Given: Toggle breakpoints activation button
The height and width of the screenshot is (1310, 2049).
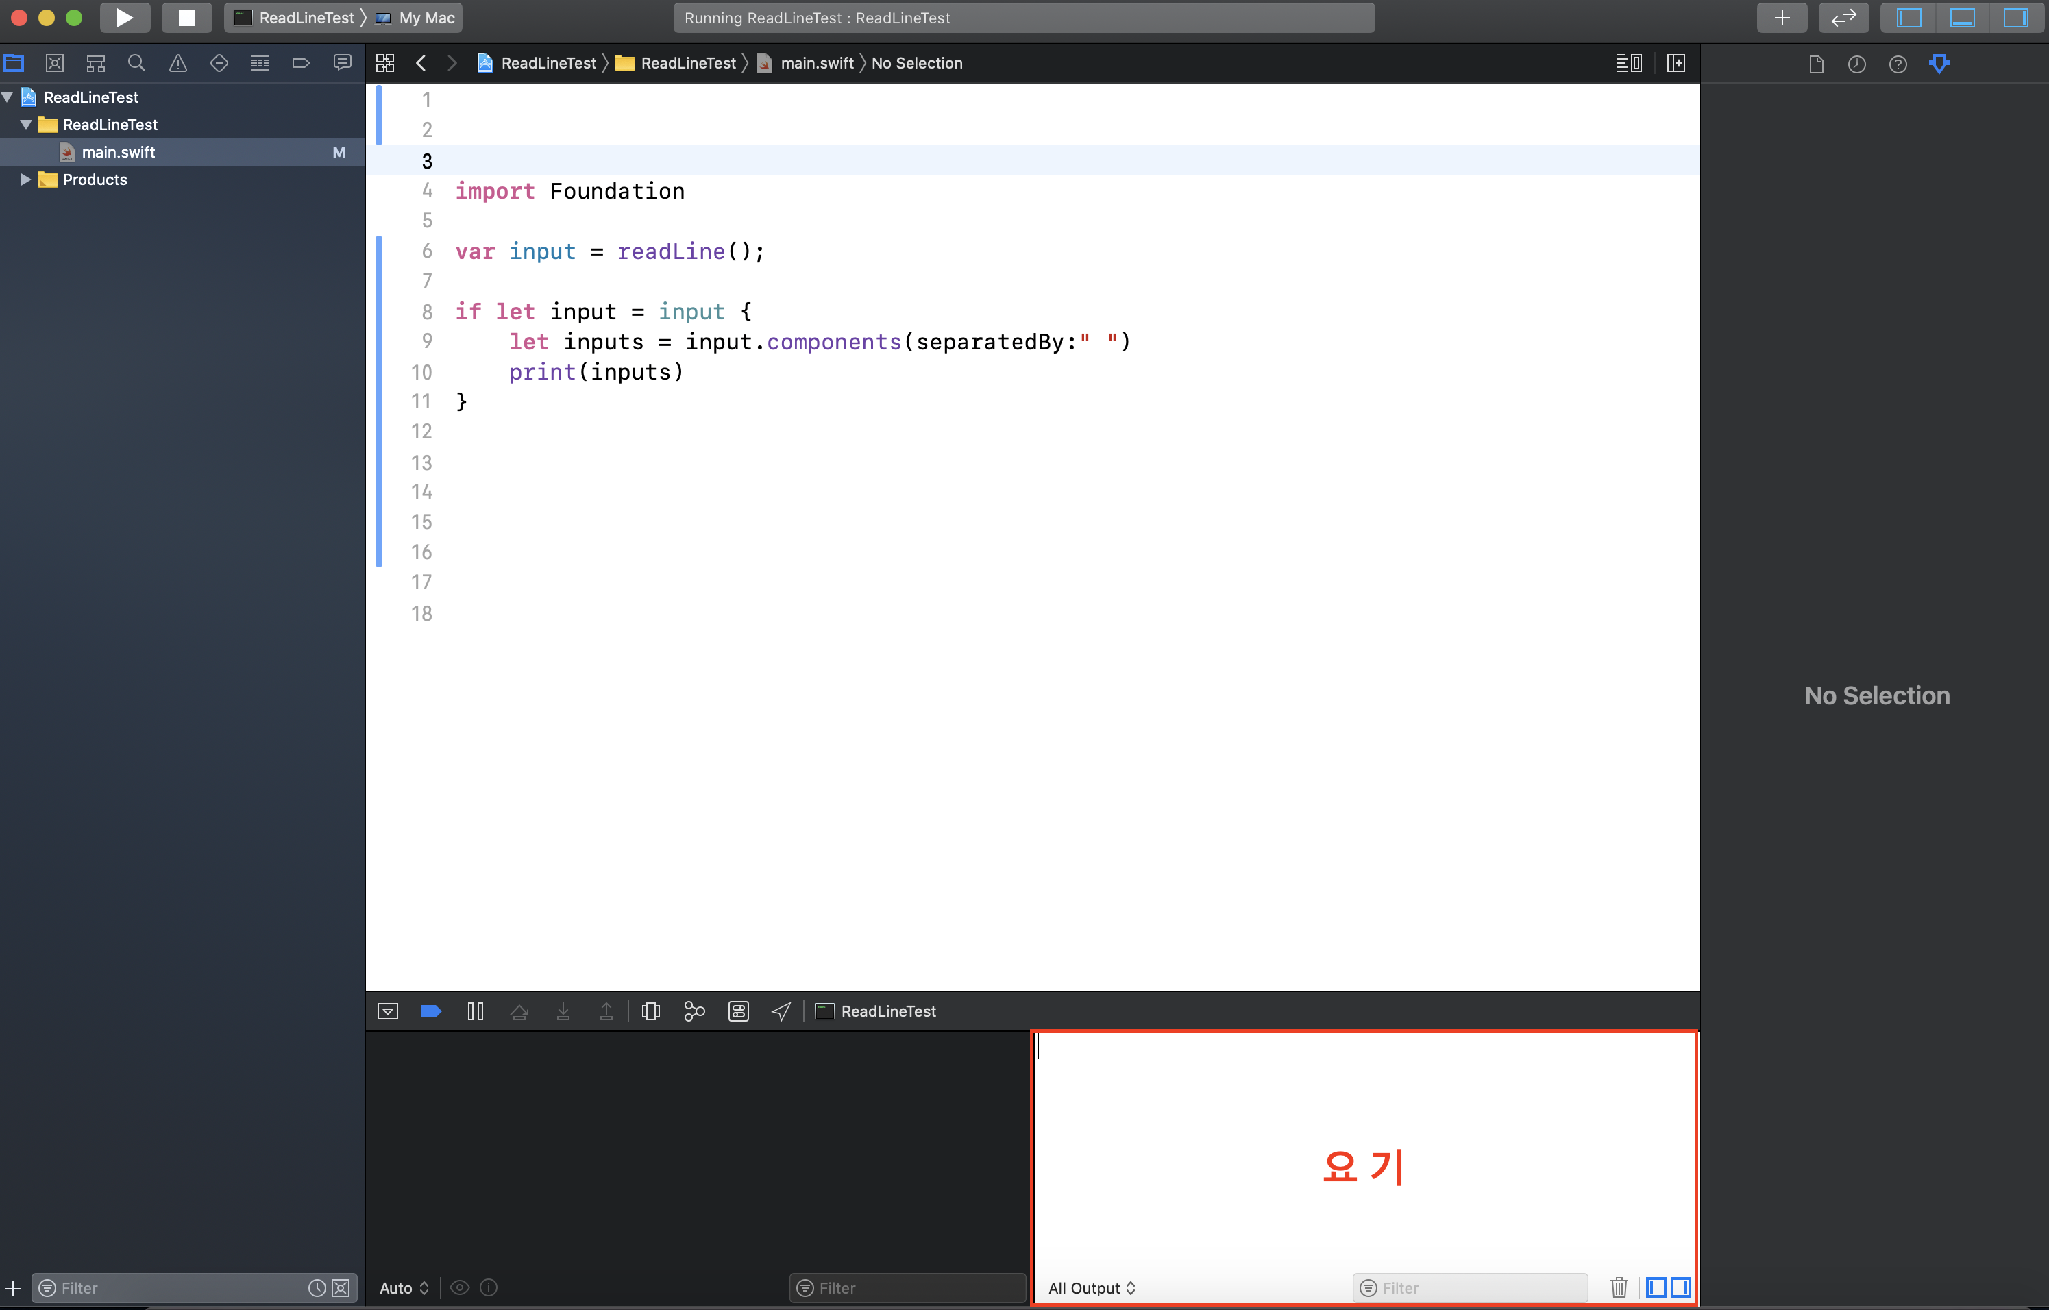Looking at the screenshot, I should click(x=430, y=1011).
